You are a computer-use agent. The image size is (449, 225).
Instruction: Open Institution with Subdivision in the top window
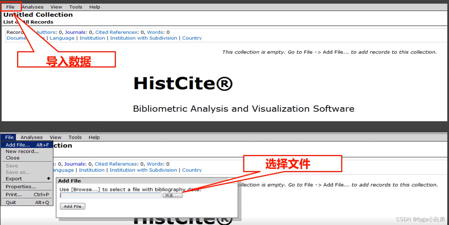pyautogui.click(x=143, y=38)
